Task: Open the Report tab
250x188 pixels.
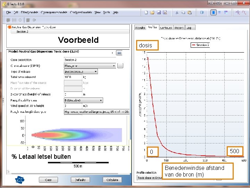Action: tap(179, 28)
